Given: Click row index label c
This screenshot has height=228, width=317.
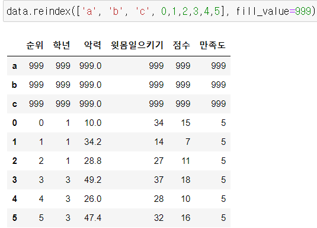Looking at the screenshot, I should pos(14,104).
